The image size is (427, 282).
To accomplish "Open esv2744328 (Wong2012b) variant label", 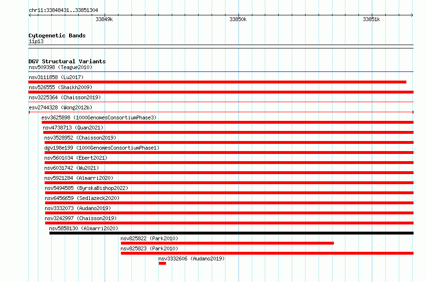I will point(60,107).
